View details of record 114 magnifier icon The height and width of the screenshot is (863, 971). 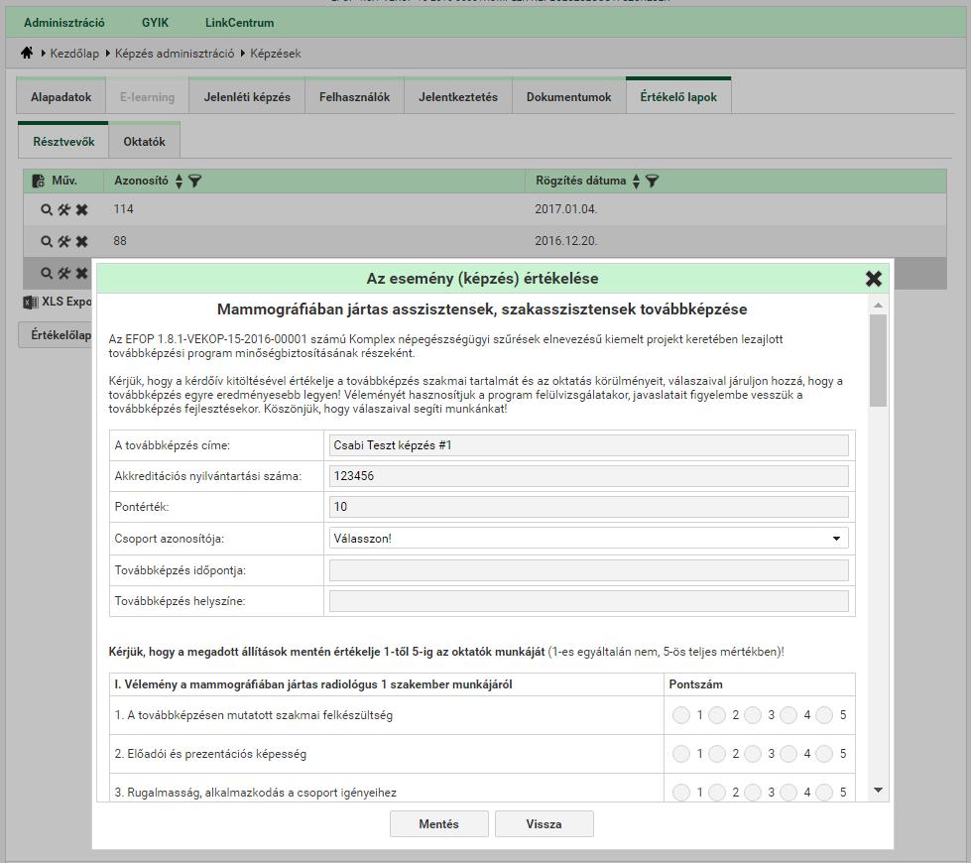coord(47,209)
